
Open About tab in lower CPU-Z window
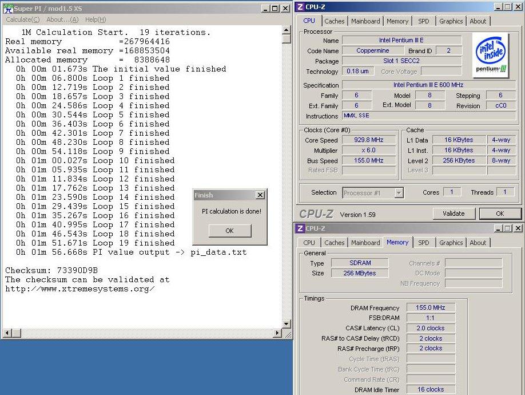point(478,243)
